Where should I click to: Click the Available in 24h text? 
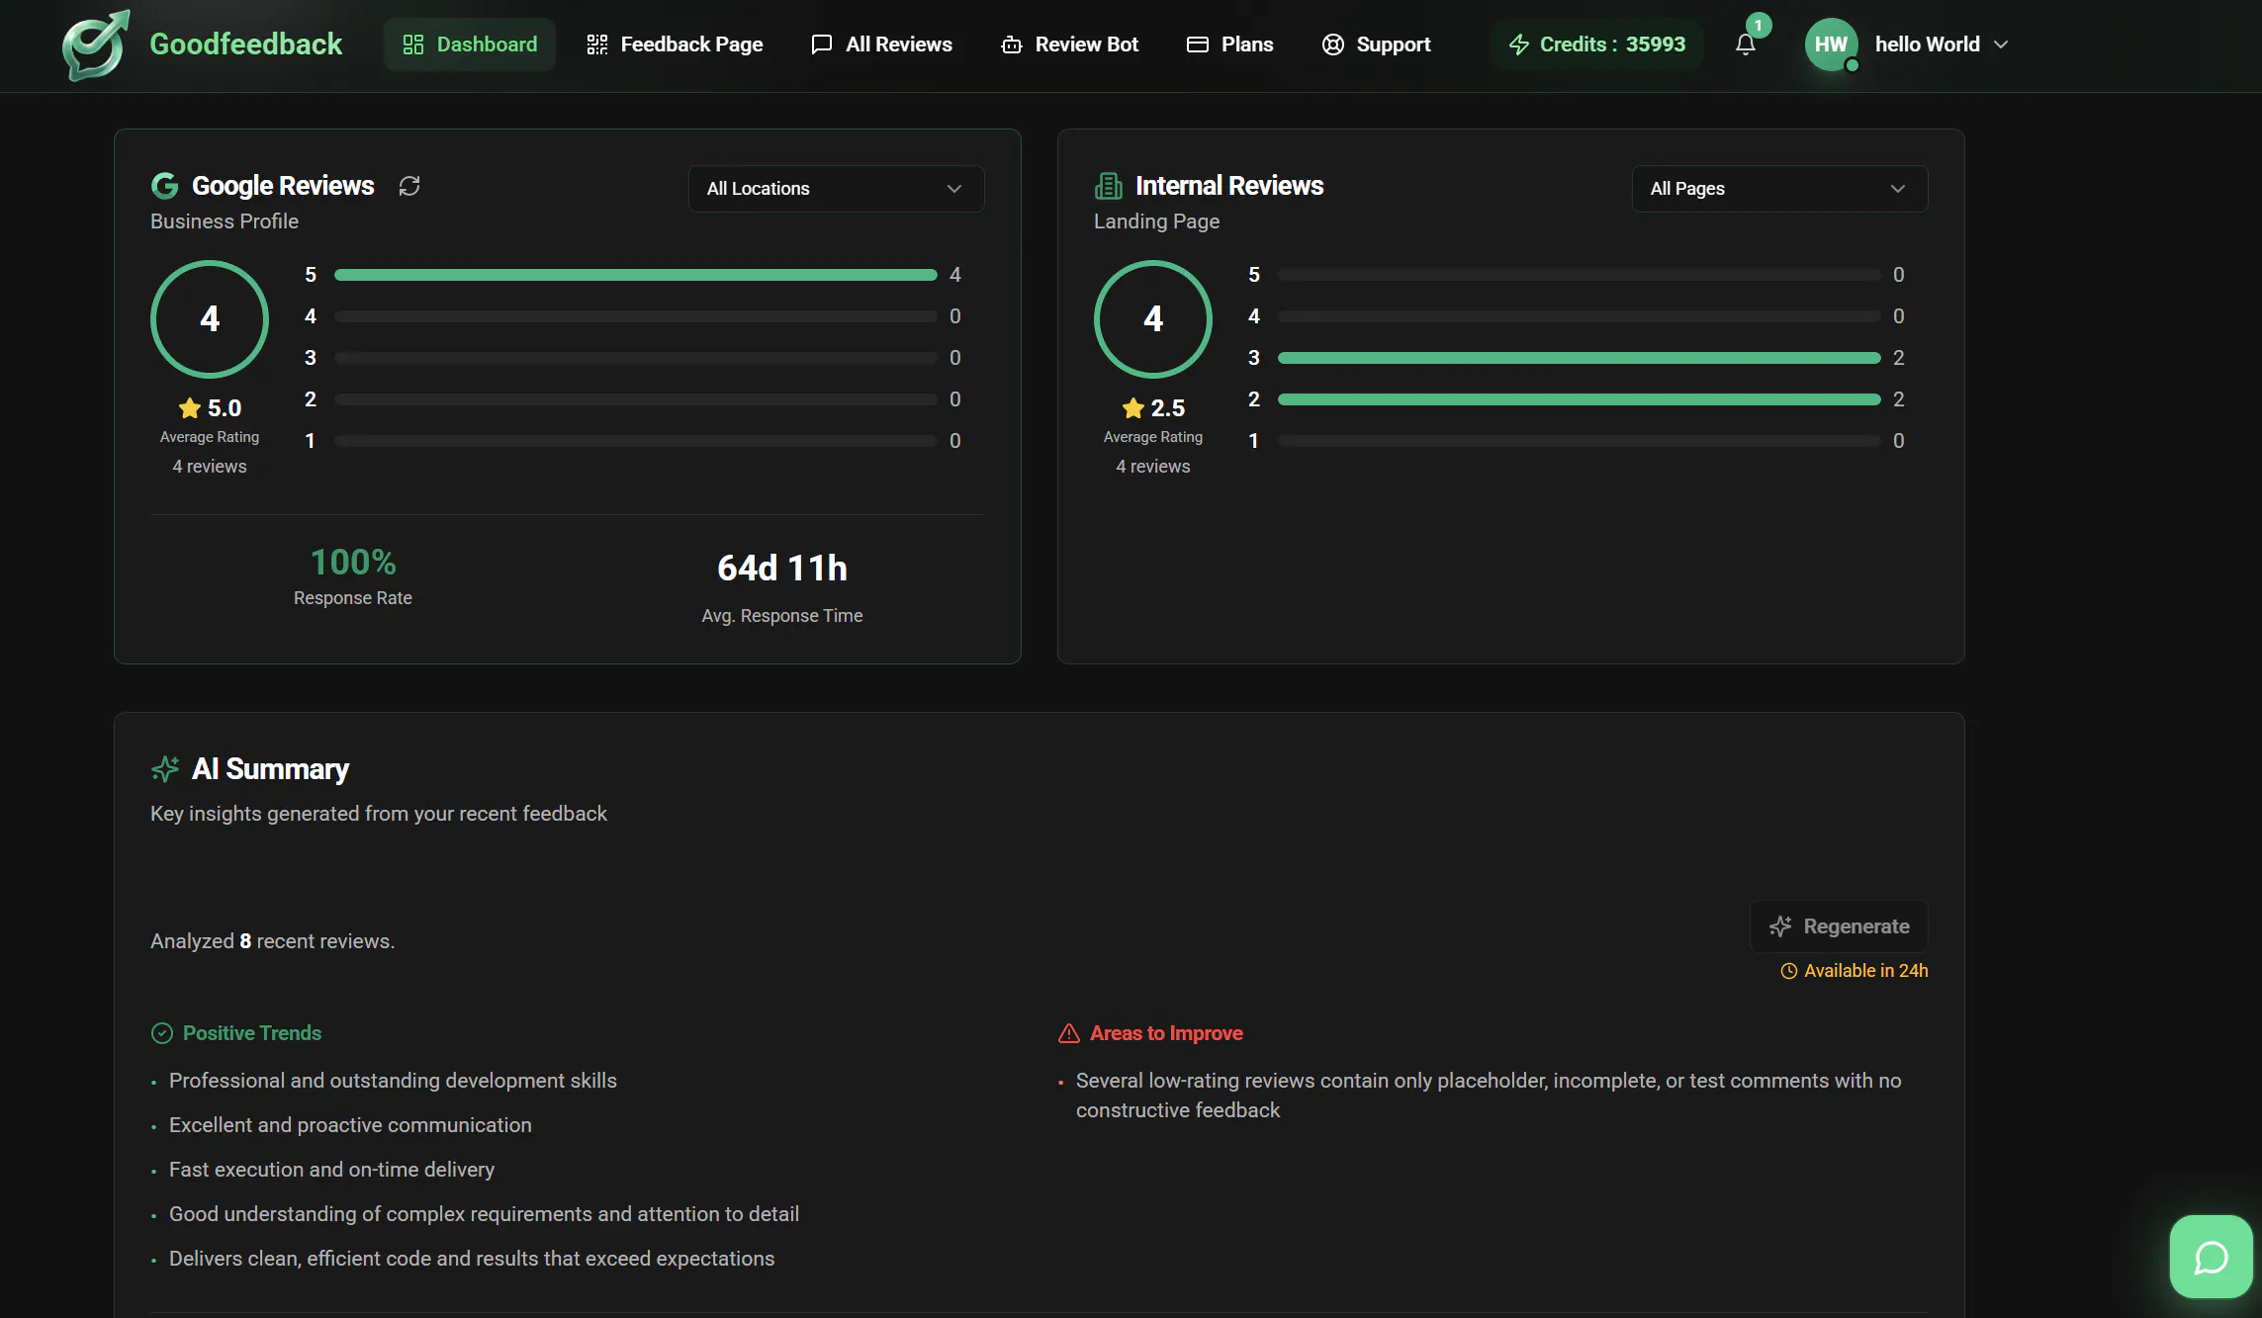tap(1866, 971)
